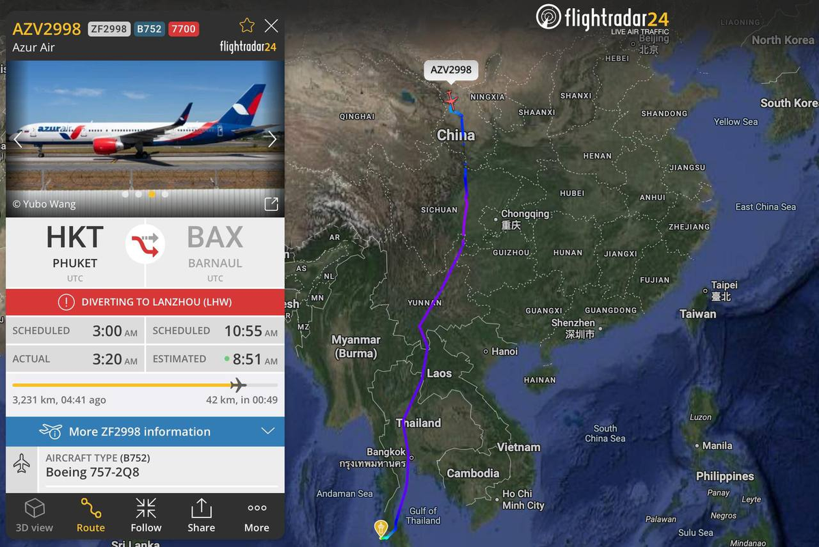Screen dimensions: 819x547
Task: Select the third photo carousel dot
Action: point(152,194)
